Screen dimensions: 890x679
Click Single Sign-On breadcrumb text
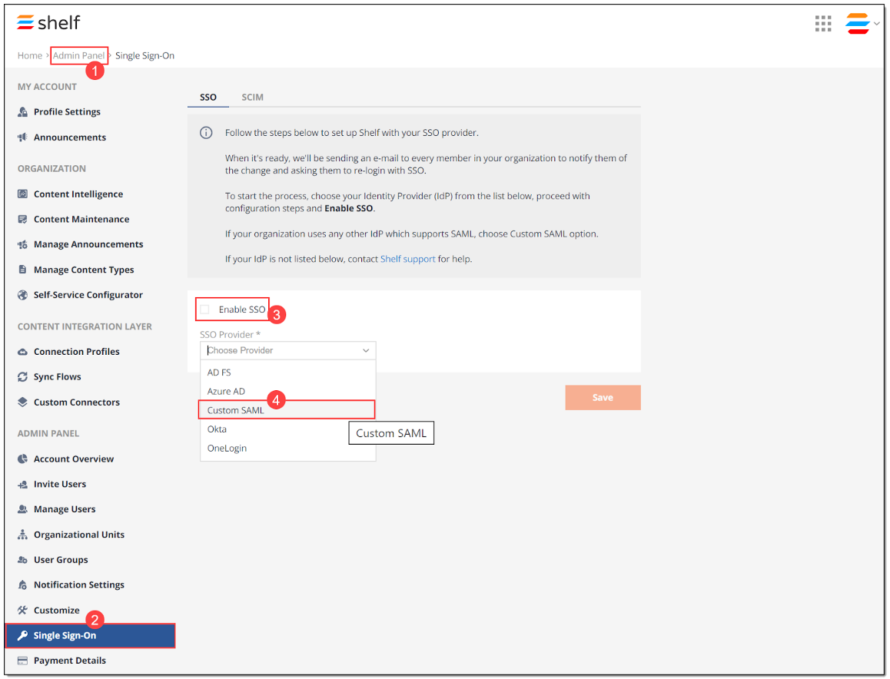pyautogui.click(x=144, y=55)
